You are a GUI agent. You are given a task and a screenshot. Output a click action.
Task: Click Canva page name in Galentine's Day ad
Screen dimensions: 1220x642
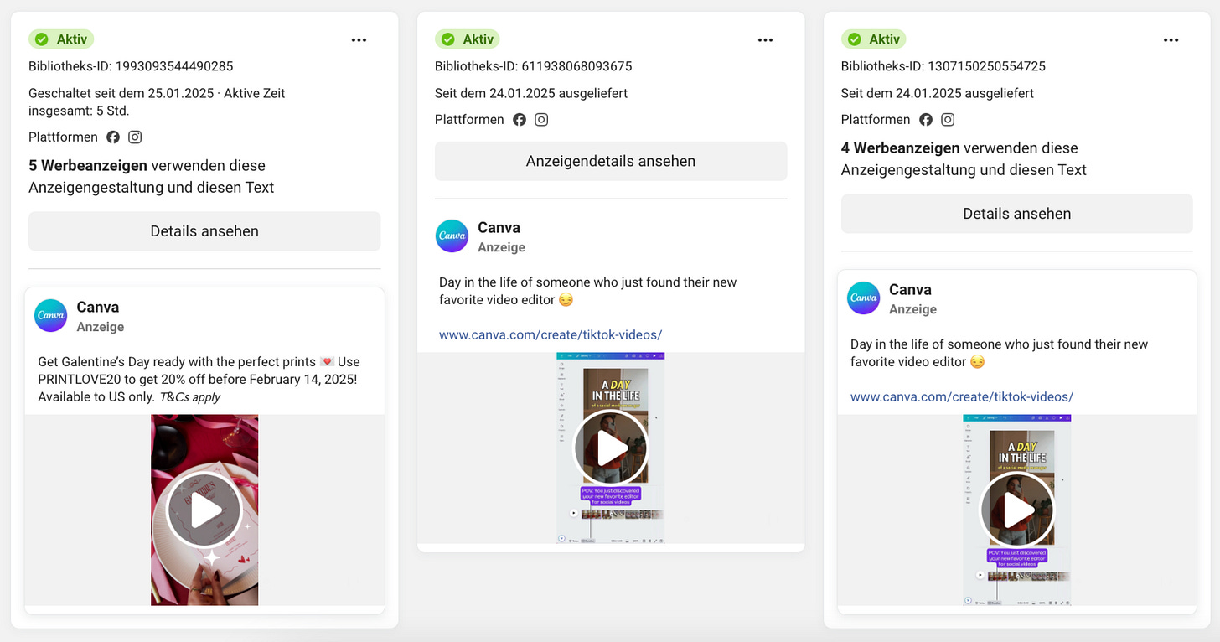pos(98,308)
